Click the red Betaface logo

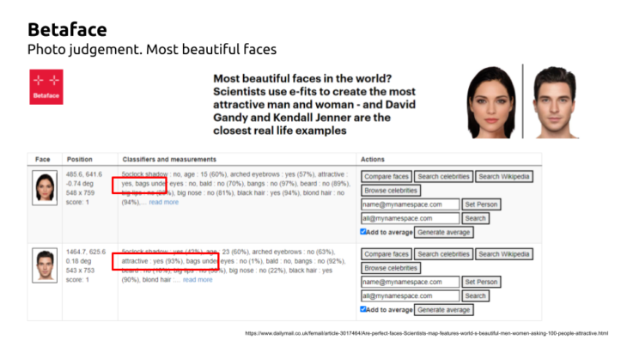point(46,88)
